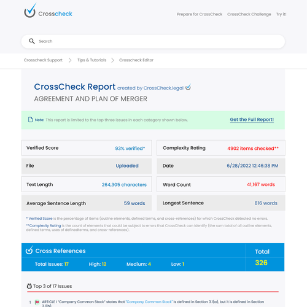Click the chevron after Tips & Tutorials
Screen dimensions: 307x307
[x=112, y=60]
